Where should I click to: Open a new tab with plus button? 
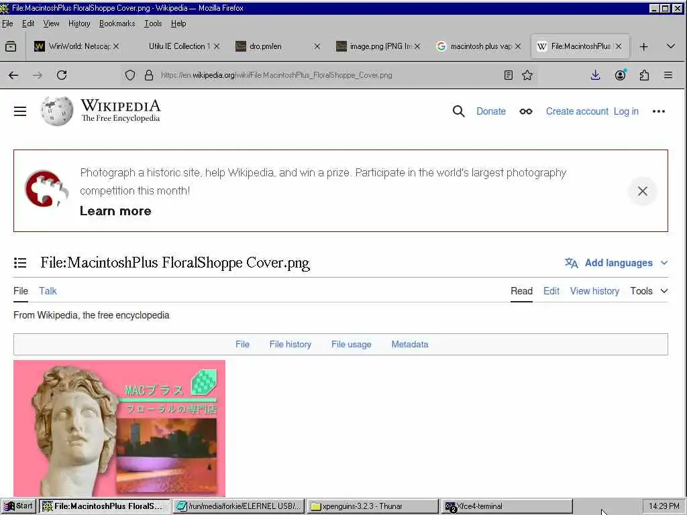tap(643, 46)
